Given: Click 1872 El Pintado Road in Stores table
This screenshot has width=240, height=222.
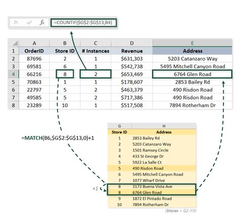Looking at the screenshot, I should click(152, 199).
